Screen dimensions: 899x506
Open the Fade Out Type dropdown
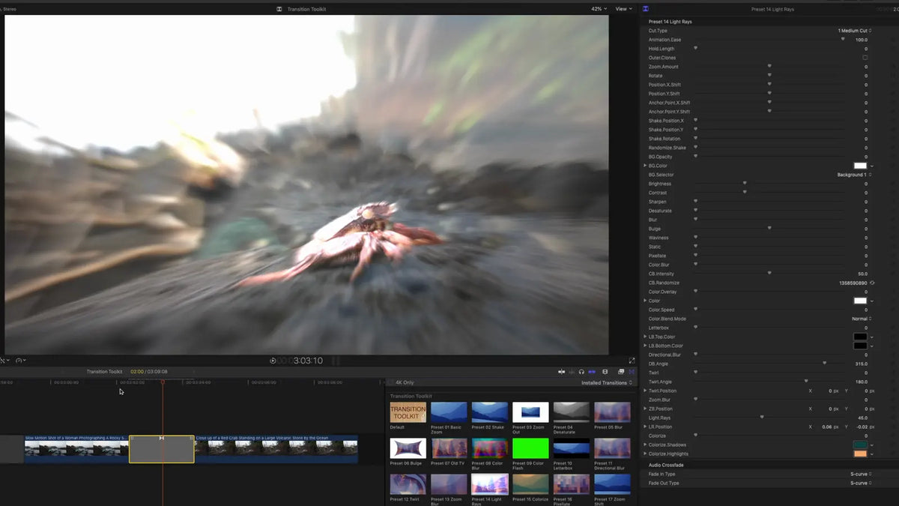pyautogui.click(x=861, y=483)
